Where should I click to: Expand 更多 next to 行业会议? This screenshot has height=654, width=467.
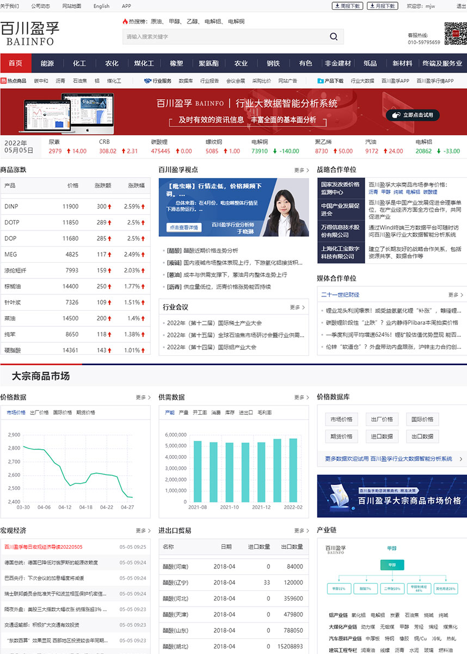pos(297,307)
